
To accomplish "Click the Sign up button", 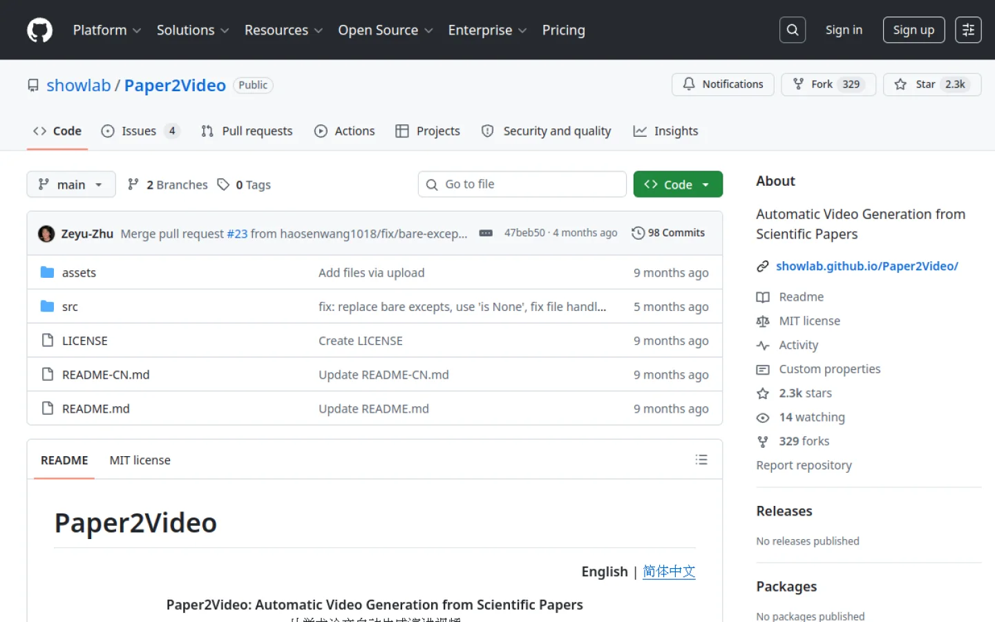I will (913, 30).
